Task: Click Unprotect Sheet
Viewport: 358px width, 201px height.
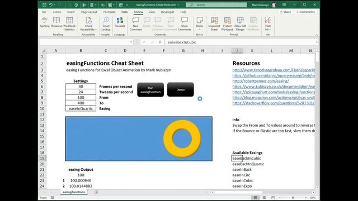Action: pos(214,23)
